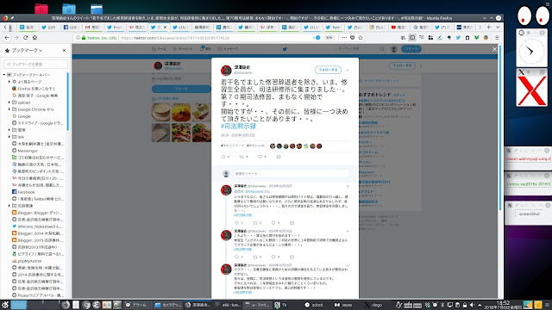552x310 pixels.
Task: Like the main tweet with heart
Action: point(260,157)
